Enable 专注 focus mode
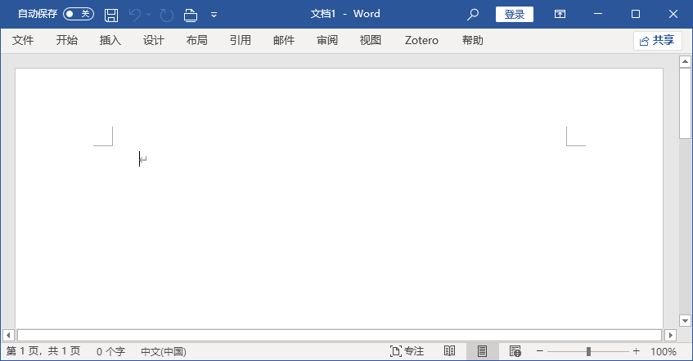 [x=407, y=351]
